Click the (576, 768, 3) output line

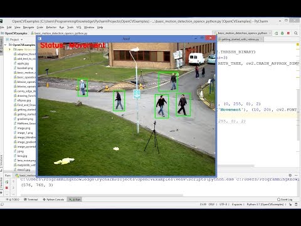point(37,185)
